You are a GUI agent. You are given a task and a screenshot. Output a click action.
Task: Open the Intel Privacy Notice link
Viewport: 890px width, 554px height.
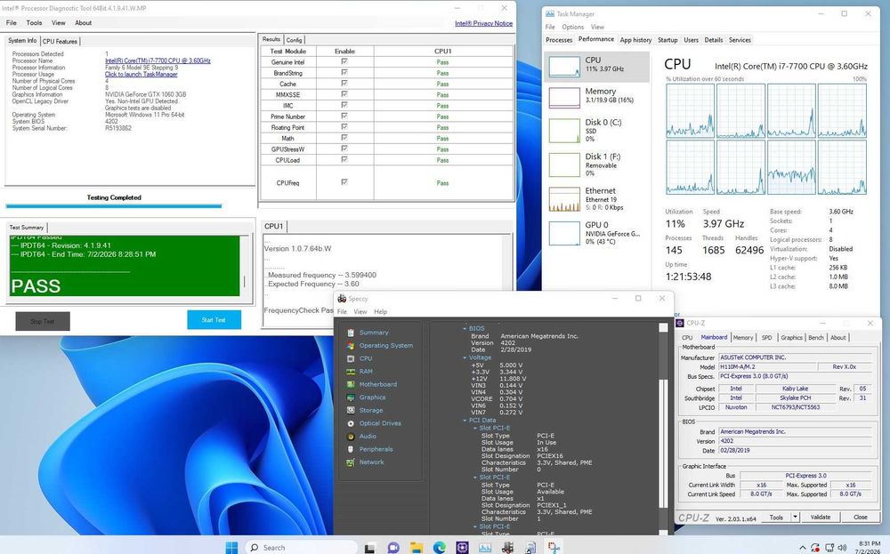tap(483, 23)
